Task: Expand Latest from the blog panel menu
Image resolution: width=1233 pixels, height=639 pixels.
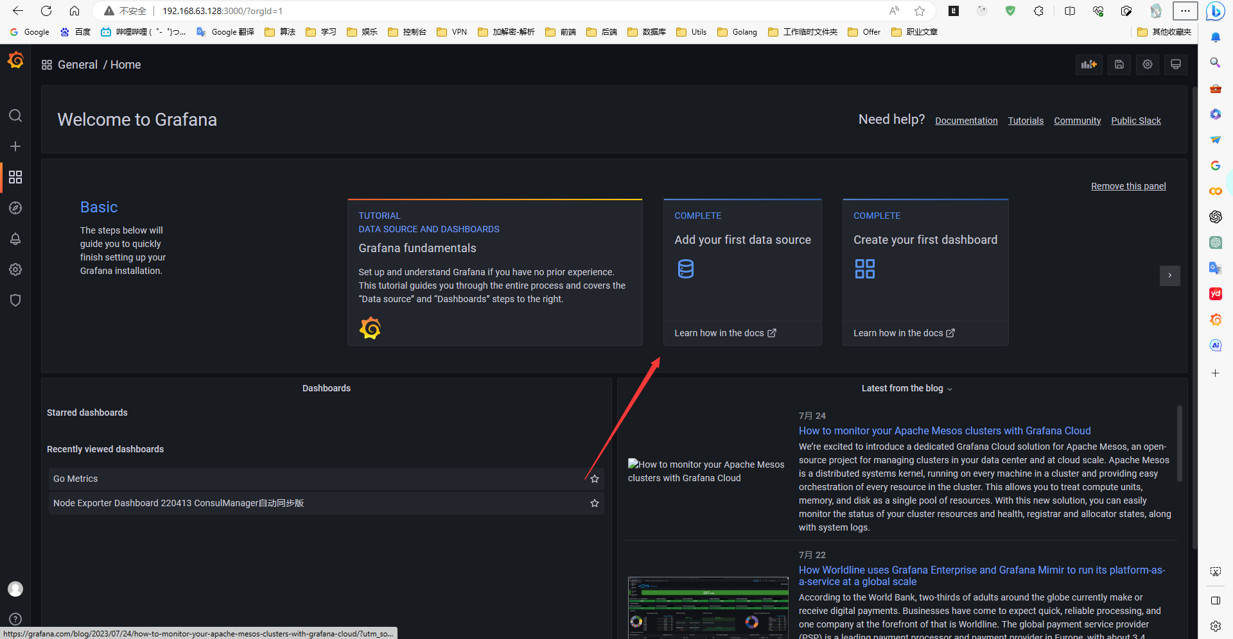Action: point(950,389)
